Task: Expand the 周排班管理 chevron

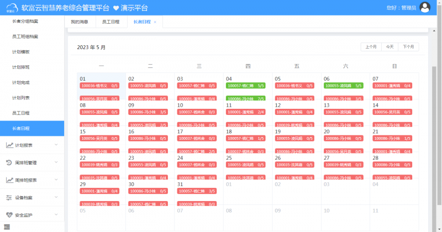Action: point(56,162)
